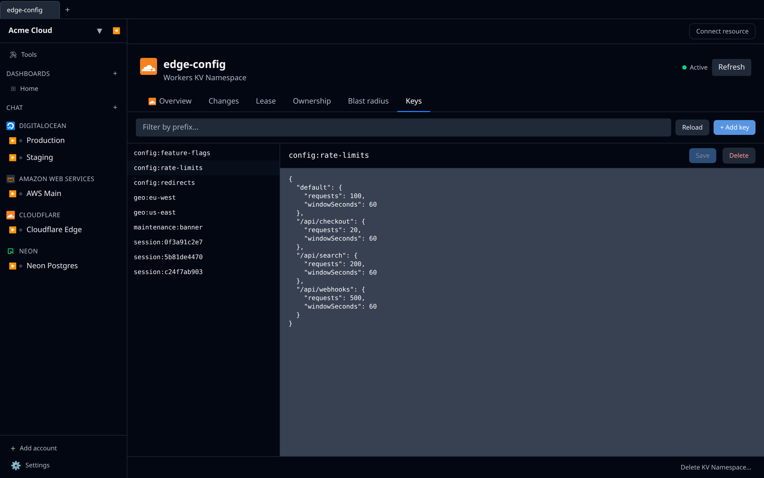
Task: Switch to the Keys tab
Action: click(414, 101)
